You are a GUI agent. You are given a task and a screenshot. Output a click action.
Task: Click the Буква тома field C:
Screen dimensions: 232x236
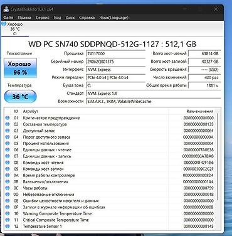pyautogui.click(x=115, y=85)
